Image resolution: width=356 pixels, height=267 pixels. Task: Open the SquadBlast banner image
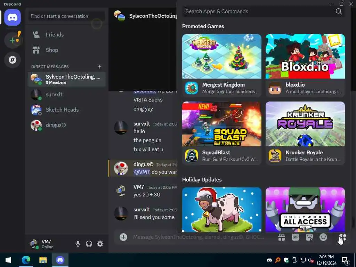pos(221,124)
